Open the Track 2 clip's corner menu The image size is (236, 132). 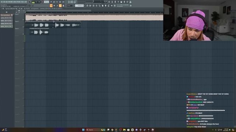tap(26, 21)
